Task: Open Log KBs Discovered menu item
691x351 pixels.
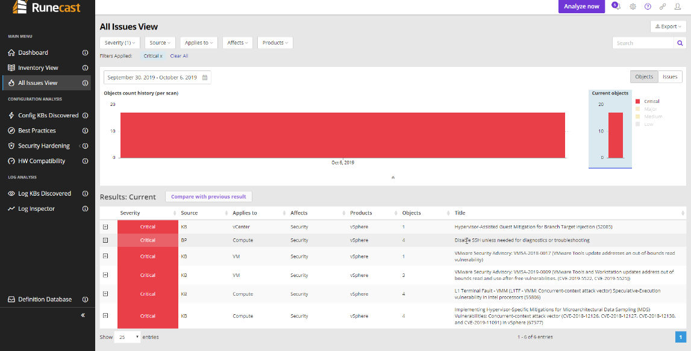Action: 45,193
